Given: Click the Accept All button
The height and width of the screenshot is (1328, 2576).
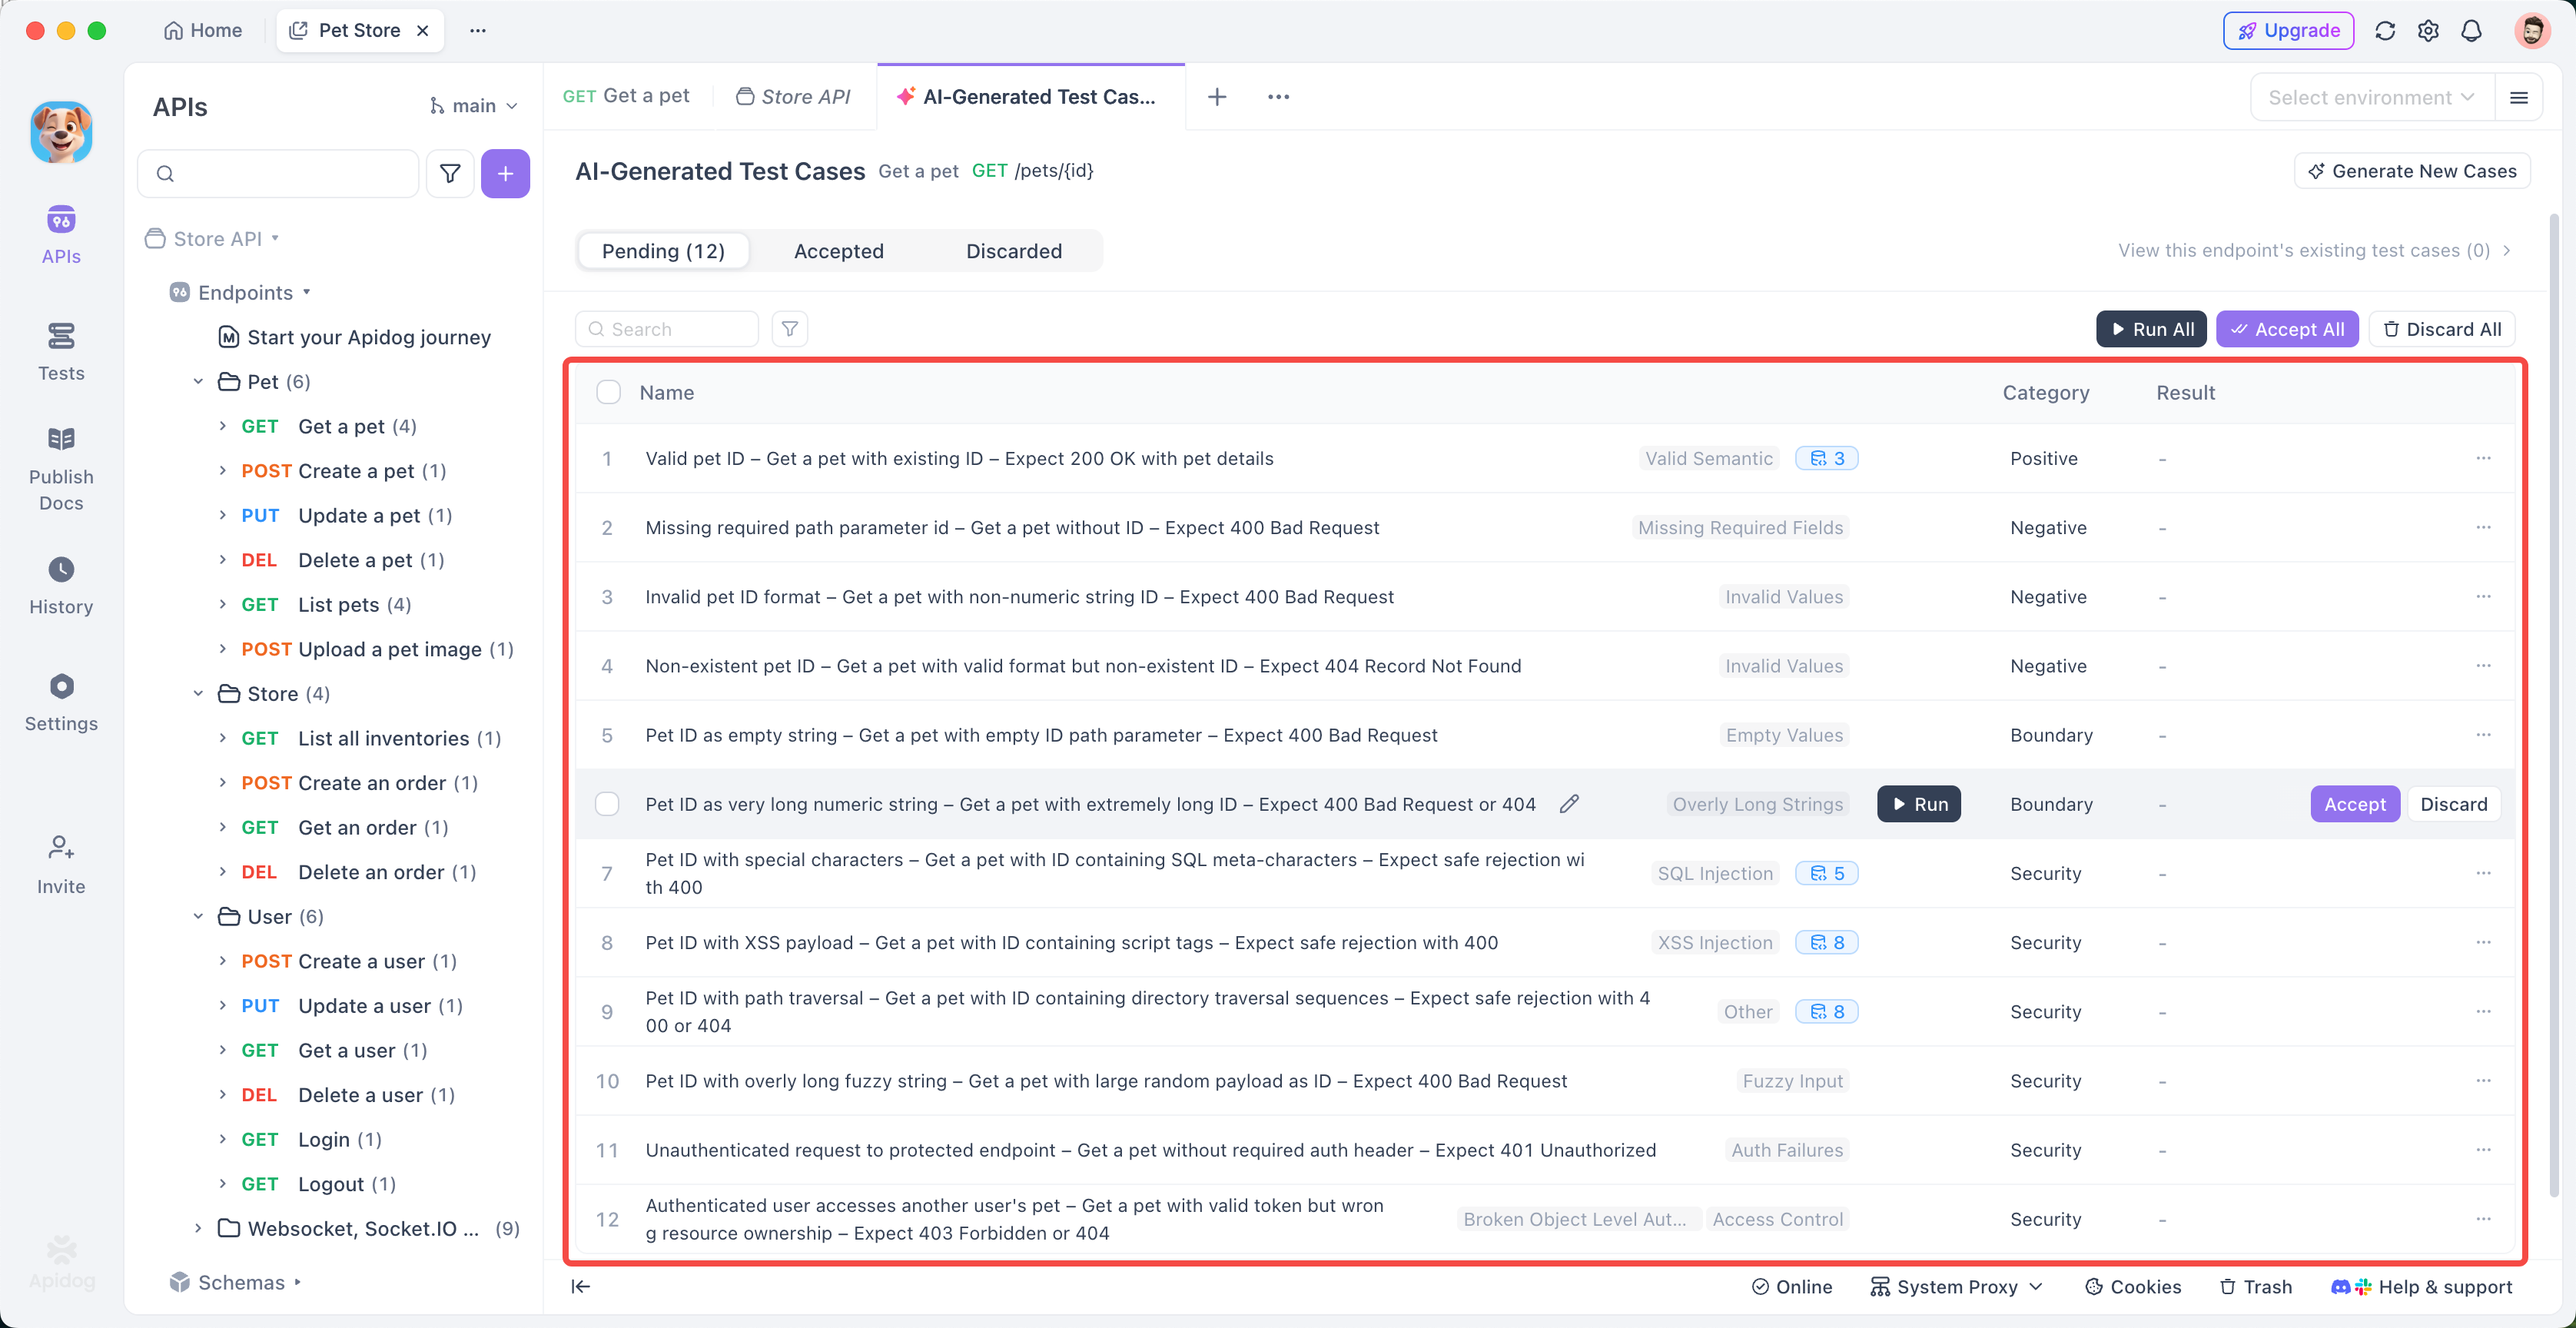Looking at the screenshot, I should 2287,329.
